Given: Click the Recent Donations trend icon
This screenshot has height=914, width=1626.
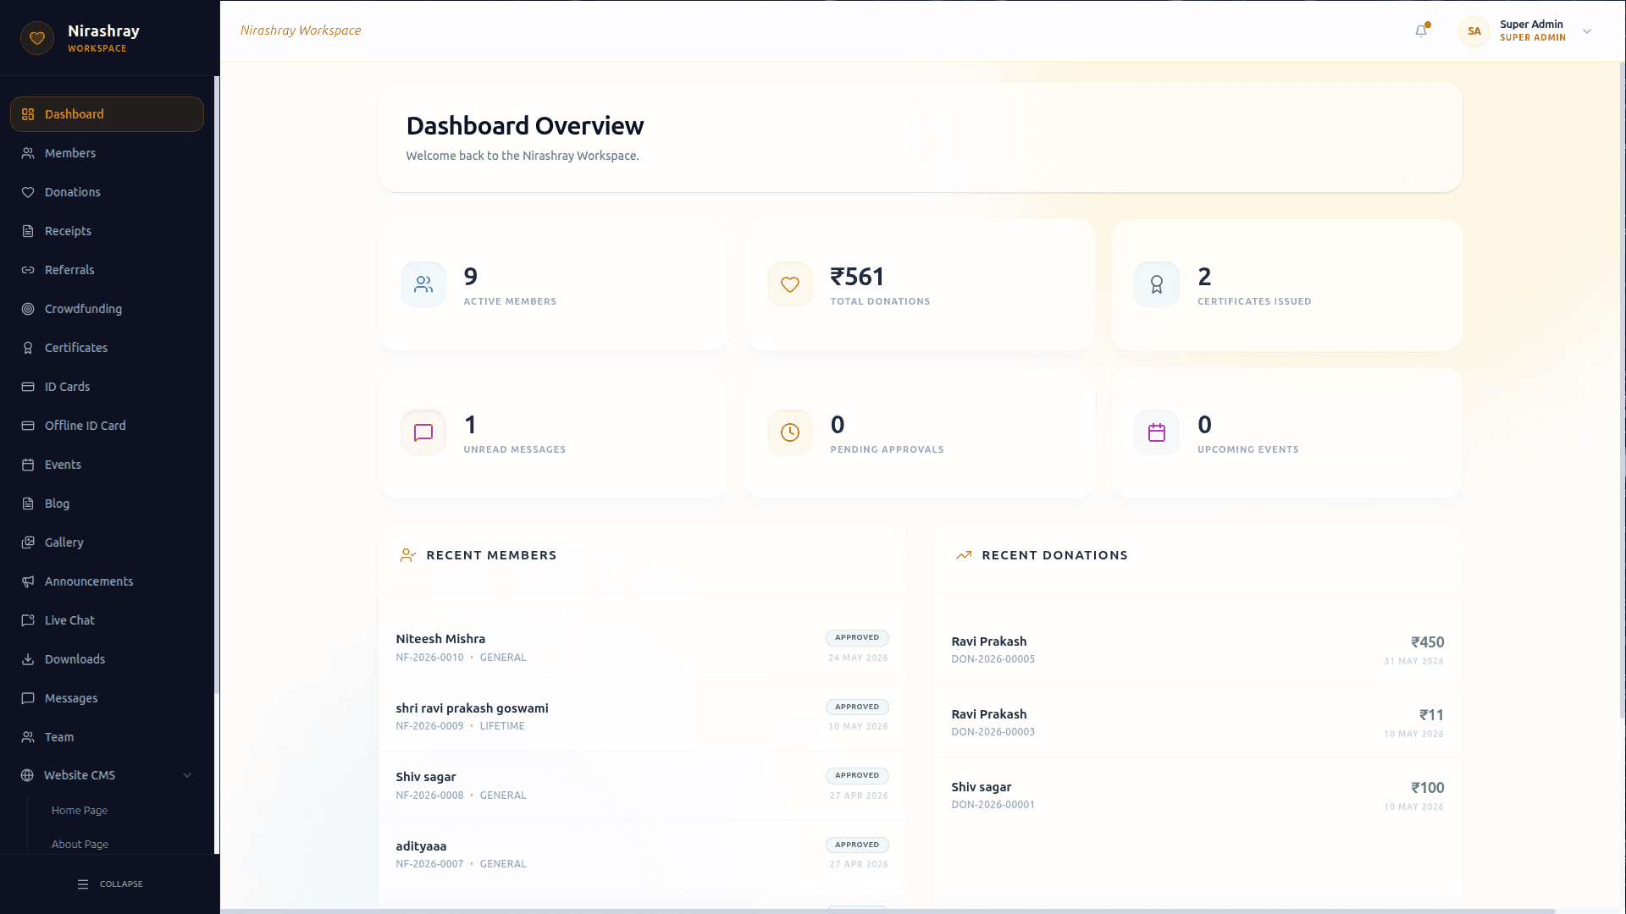Looking at the screenshot, I should pos(964,555).
